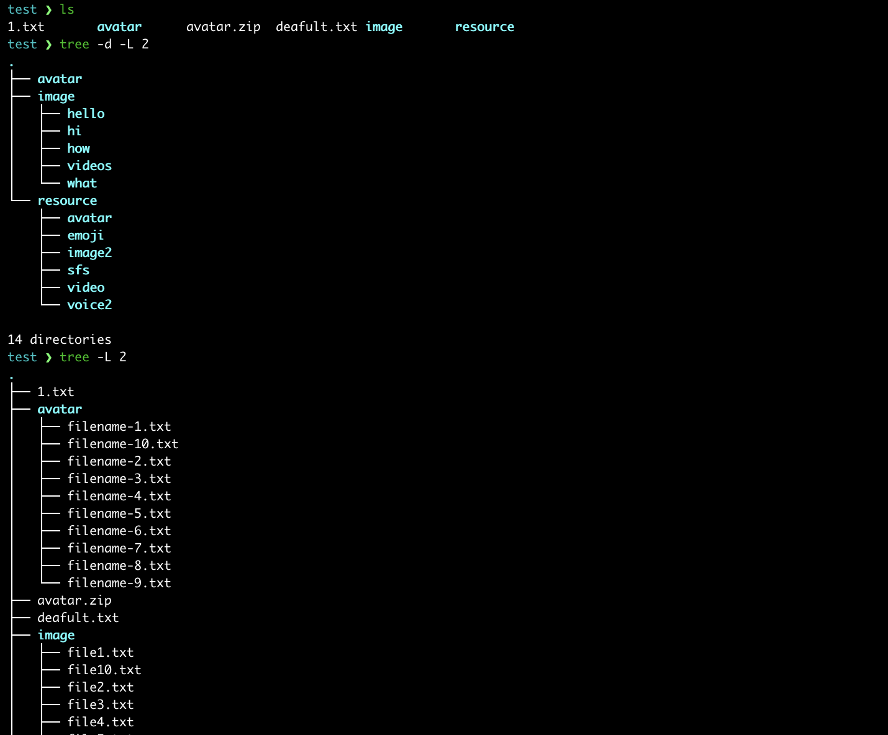Select the 'hi' directory under image
The width and height of the screenshot is (888, 735).
pos(74,131)
